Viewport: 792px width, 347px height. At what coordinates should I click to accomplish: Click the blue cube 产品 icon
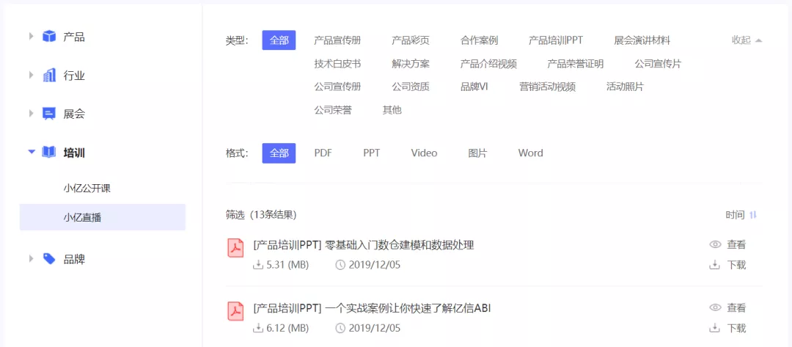click(x=49, y=37)
